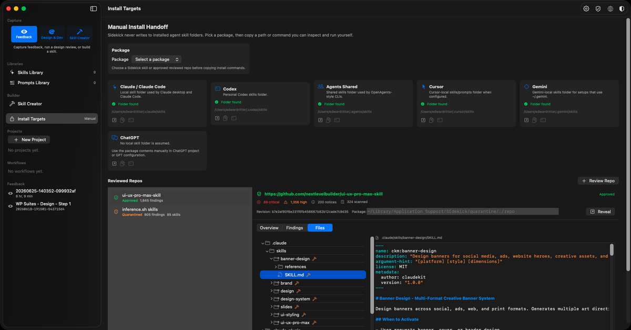Switch to the Files tab
631x330 pixels.
pyautogui.click(x=320, y=228)
